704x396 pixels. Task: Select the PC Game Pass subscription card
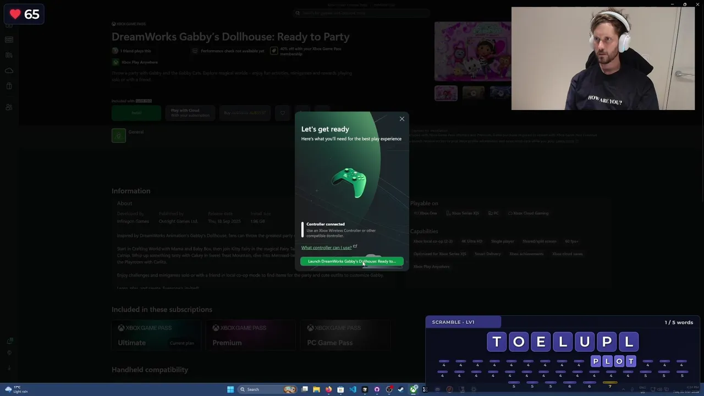point(345,335)
